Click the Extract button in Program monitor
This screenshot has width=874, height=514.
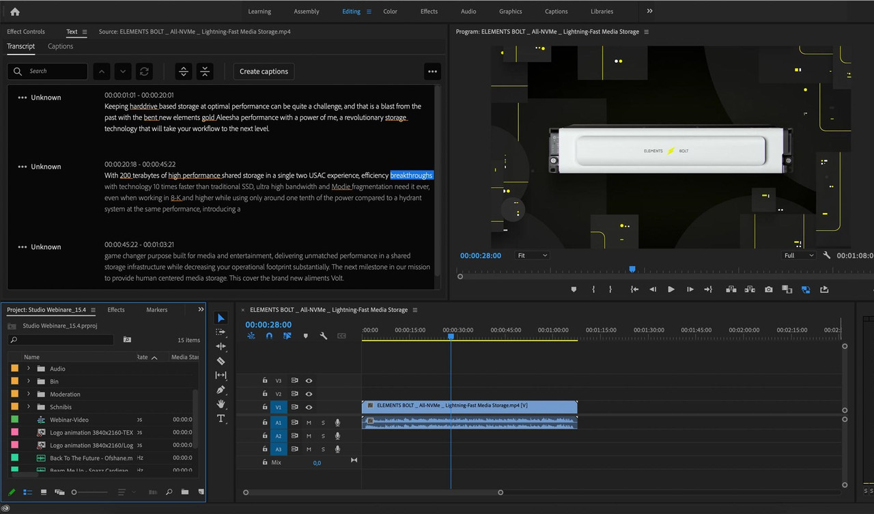(x=750, y=289)
